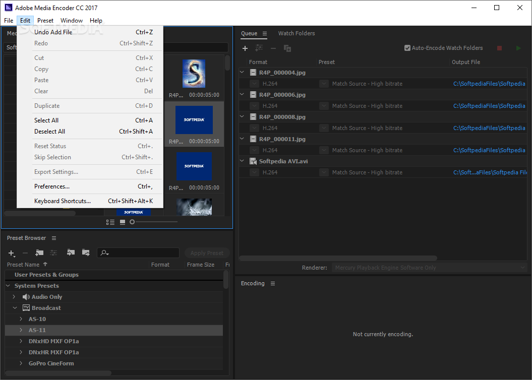Click Queue panel horizontal scrollbar
This screenshot has width=532, height=380.
pos(338,258)
